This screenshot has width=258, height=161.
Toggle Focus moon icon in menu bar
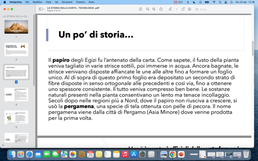coord(194,2)
